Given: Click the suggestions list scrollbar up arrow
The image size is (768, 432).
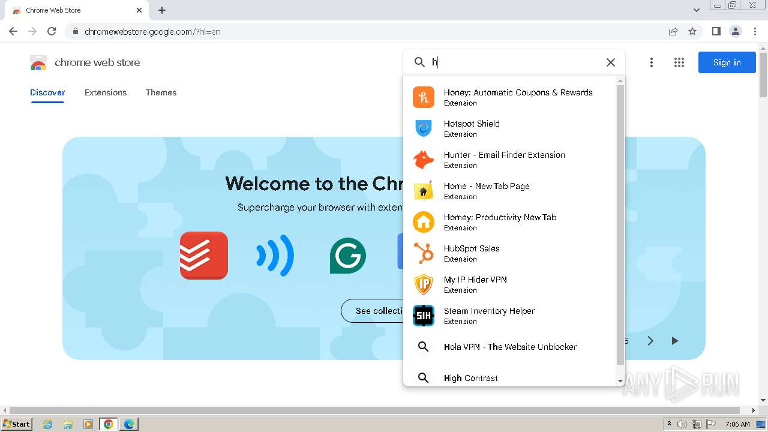Looking at the screenshot, I should [620, 80].
